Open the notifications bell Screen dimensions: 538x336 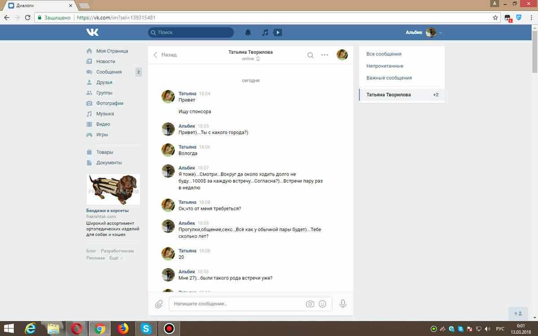tap(248, 32)
